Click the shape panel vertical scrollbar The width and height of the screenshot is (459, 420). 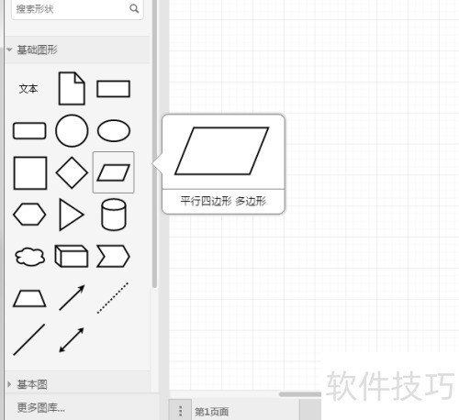(x=154, y=144)
